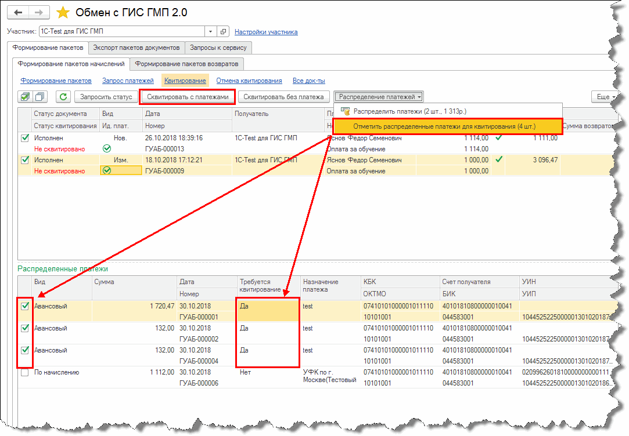Image resolution: width=629 pixels, height=436 pixels.
Task: Select Формирование пакетов возвратов subtab
Action: [186, 64]
